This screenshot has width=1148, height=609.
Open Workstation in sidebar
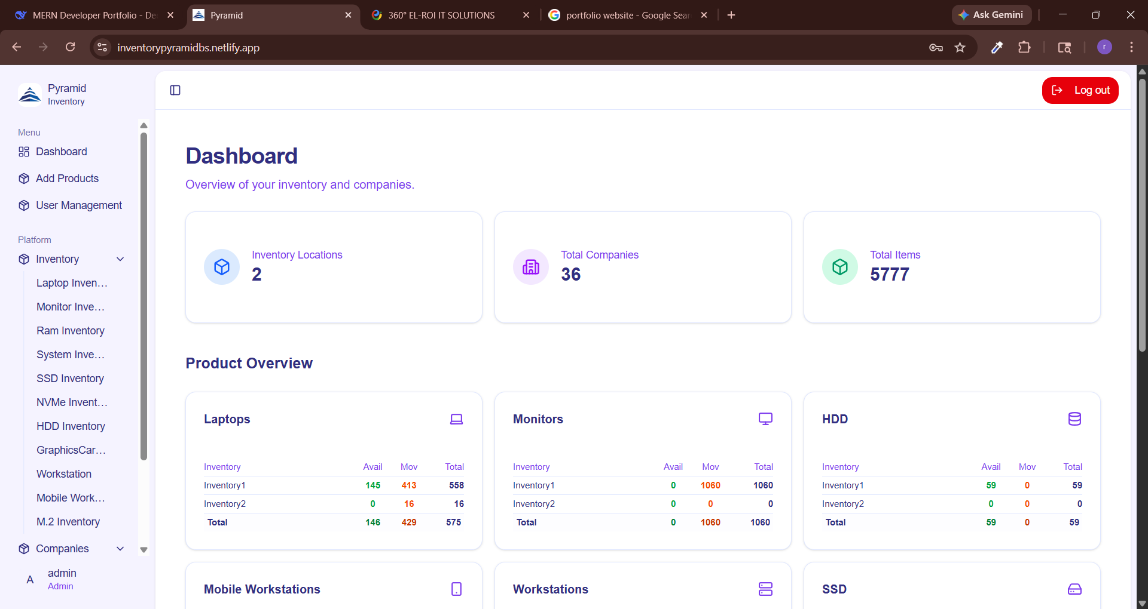pyautogui.click(x=64, y=474)
